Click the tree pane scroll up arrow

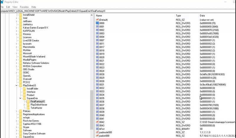click(91, 15)
